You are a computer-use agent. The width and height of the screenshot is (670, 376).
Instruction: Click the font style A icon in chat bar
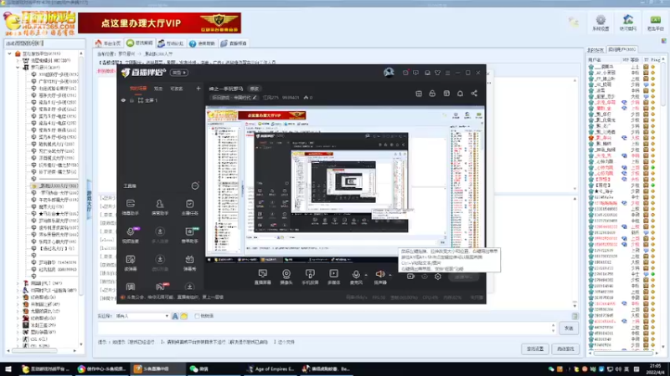point(175,316)
